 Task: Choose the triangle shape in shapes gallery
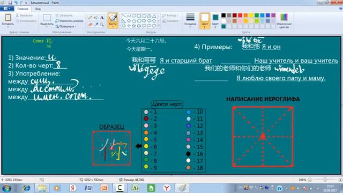(x=154, y=16)
